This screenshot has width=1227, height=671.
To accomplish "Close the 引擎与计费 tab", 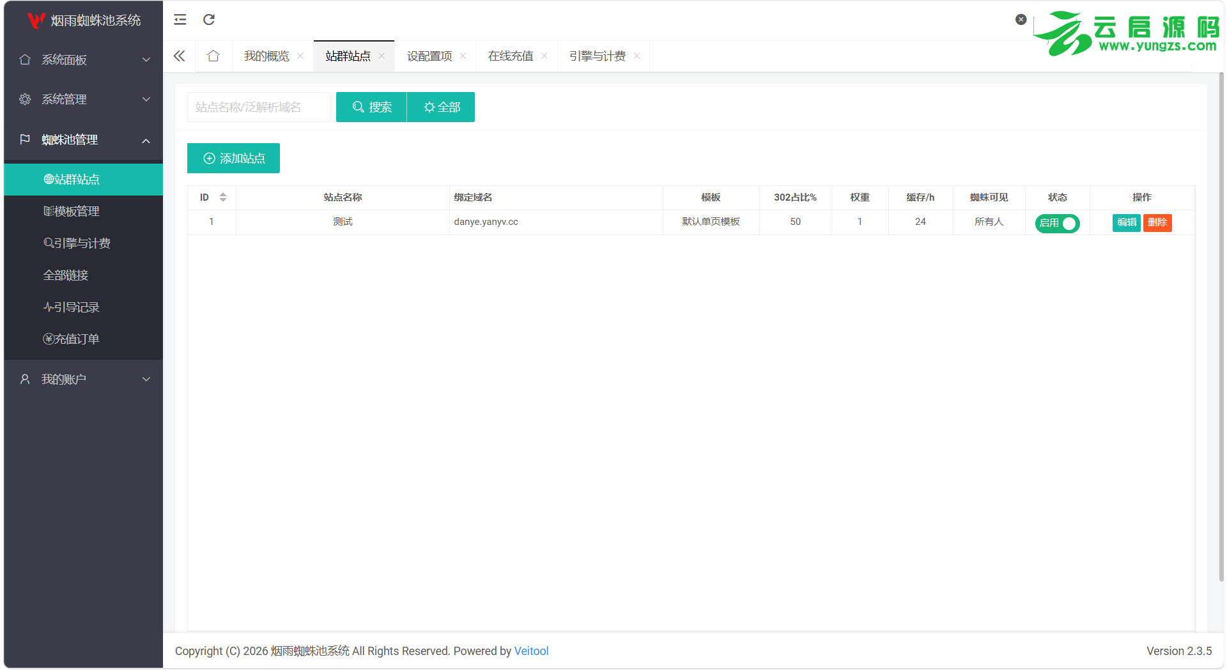I will [637, 56].
